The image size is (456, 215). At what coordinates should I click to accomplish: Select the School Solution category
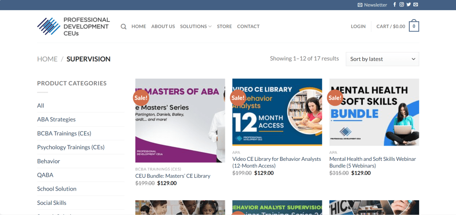point(57,189)
